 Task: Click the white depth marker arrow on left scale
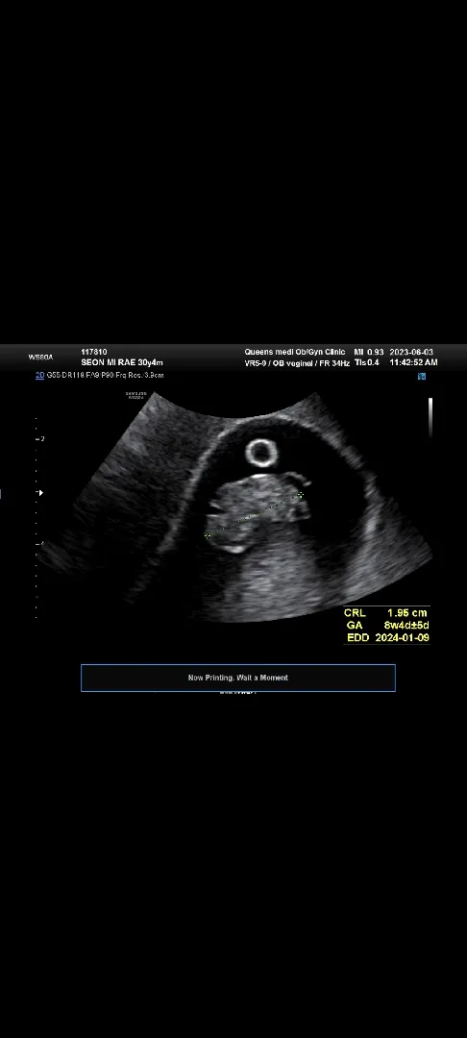pos(40,492)
